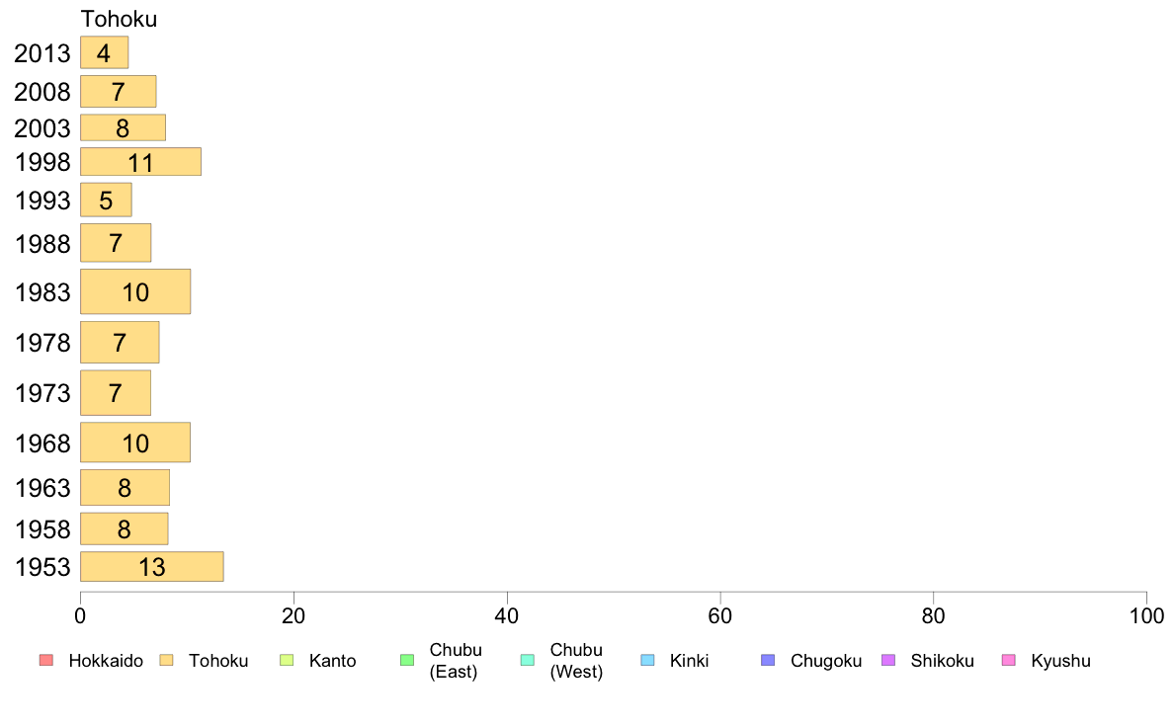Viewport: 1174px width, 727px height.
Task: Select the 1998 bar showing 11
Action: pos(140,162)
